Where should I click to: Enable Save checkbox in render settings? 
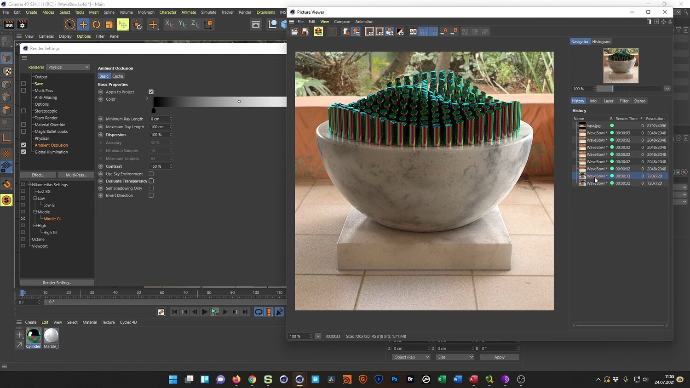pos(23,84)
